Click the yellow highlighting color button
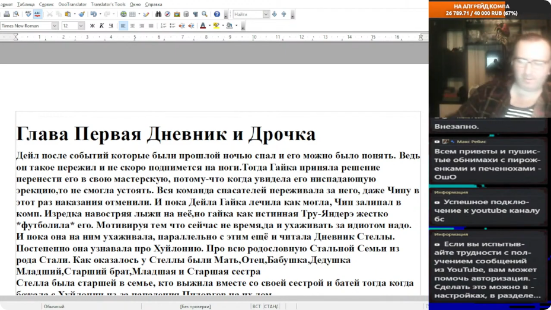 (216, 26)
